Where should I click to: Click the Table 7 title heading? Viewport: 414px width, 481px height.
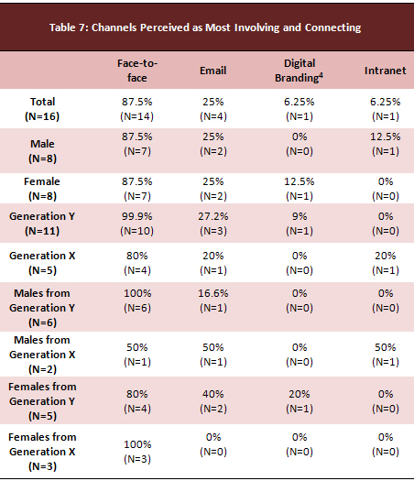tap(205, 27)
